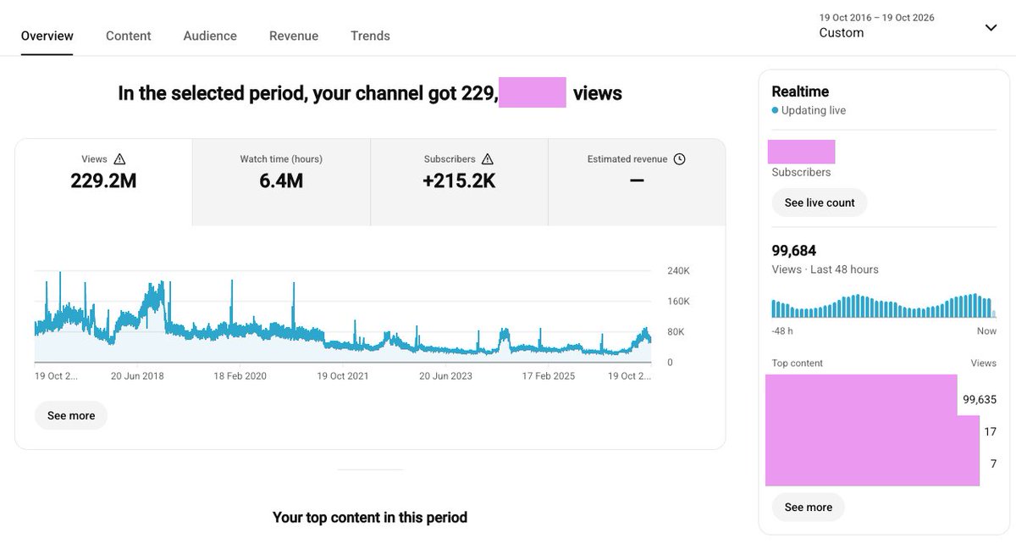1016x544 pixels.
Task: Click the 20 Jun 2023 axis label
Action: [x=445, y=376]
